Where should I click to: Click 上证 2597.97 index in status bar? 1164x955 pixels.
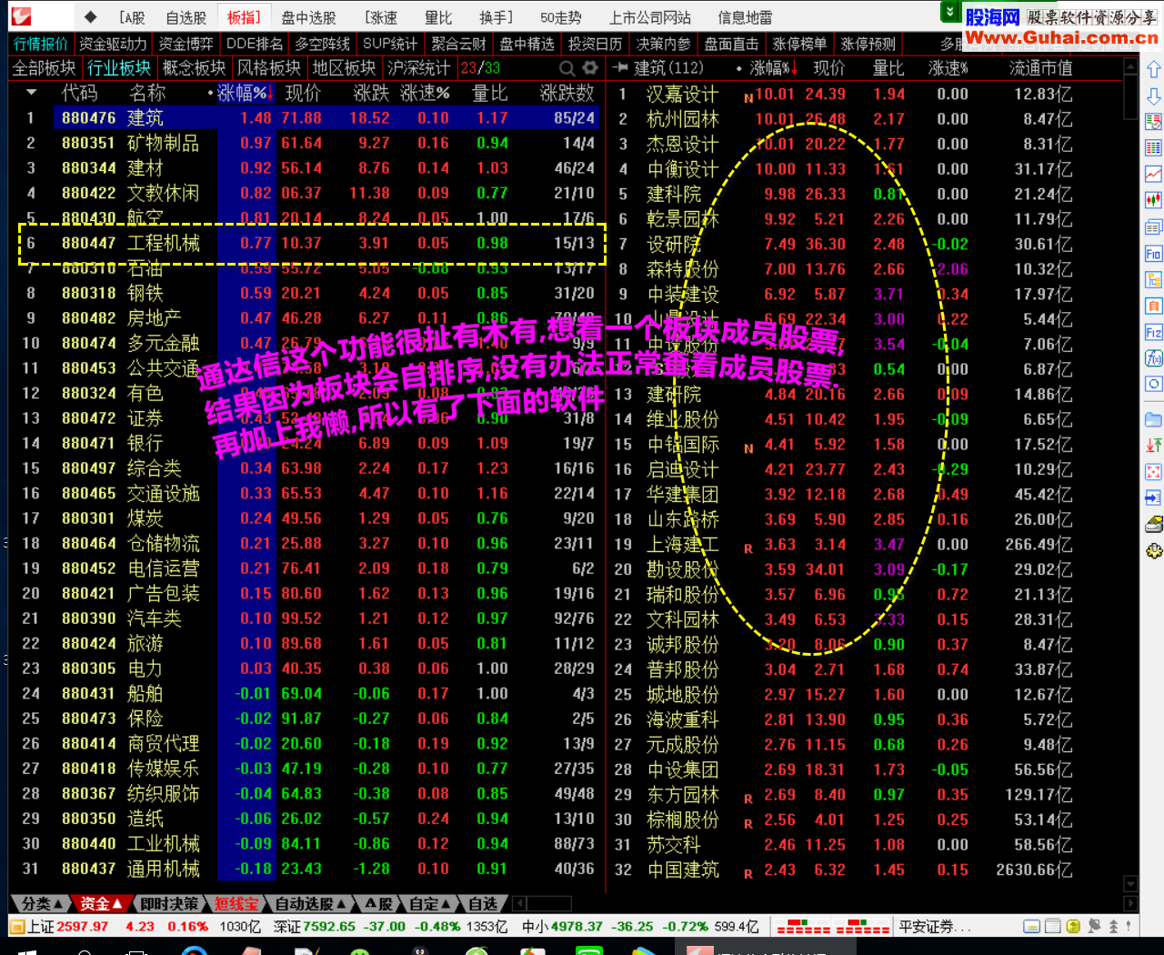click(x=68, y=927)
